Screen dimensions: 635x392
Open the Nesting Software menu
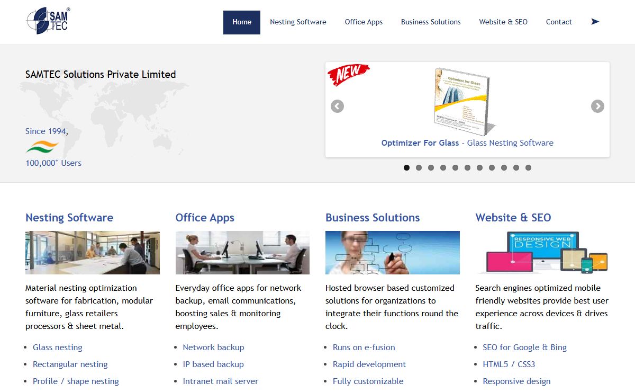point(298,22)
